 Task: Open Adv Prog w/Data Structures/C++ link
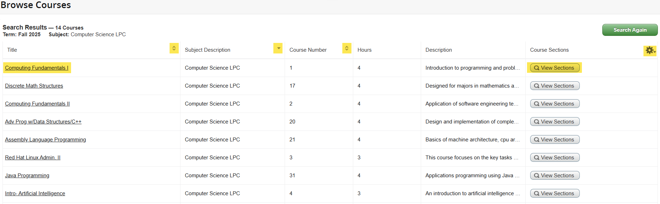(x=43, y=122)
